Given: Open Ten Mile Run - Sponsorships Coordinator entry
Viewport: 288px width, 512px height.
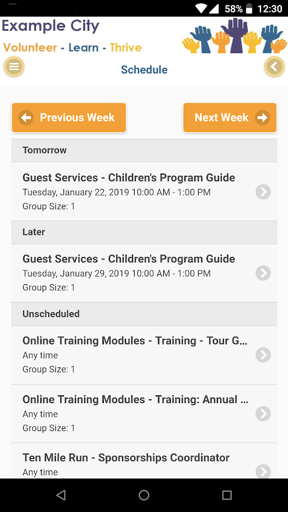Looking at the screenshot, I should [144, 461].
